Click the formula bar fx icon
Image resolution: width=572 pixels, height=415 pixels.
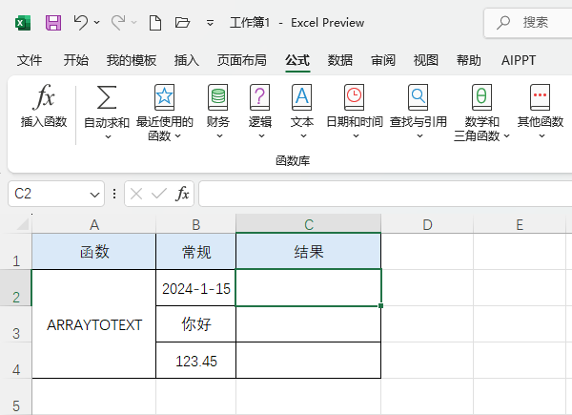[x=182, y=194]
